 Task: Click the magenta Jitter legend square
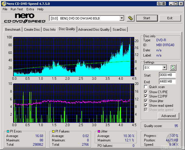point(99,131)
